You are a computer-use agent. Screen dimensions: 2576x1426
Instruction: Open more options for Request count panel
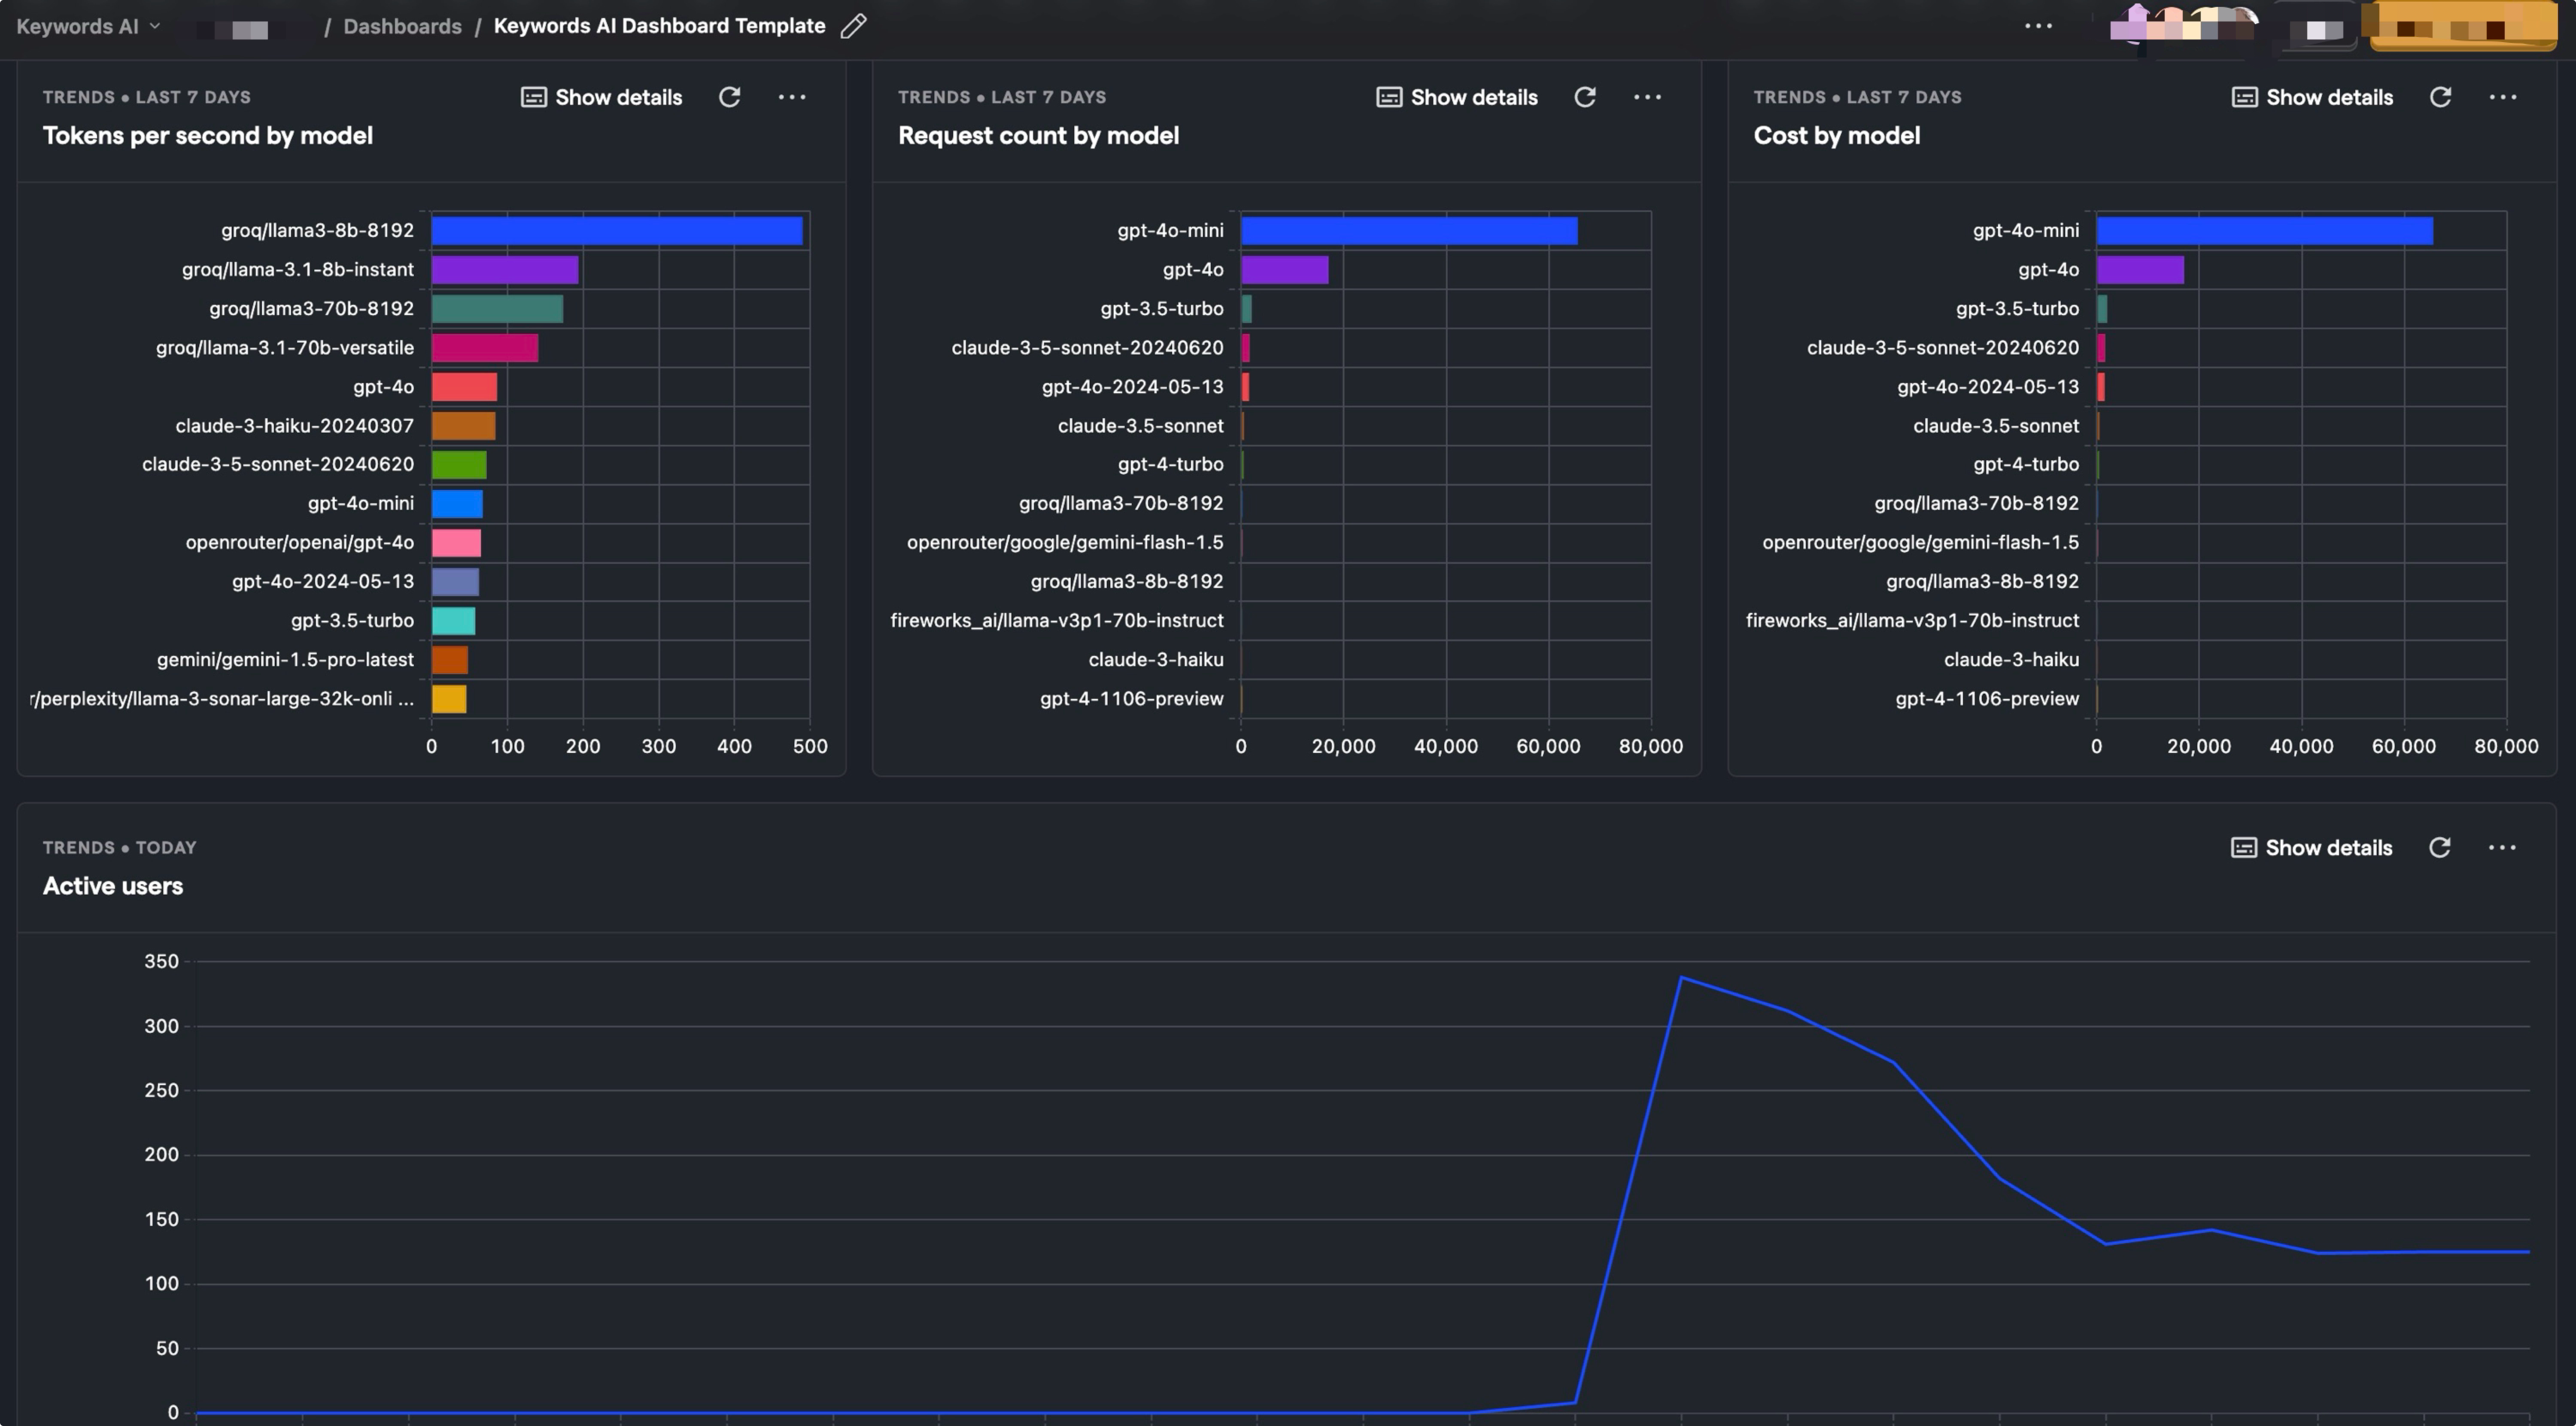(1646, 97)
